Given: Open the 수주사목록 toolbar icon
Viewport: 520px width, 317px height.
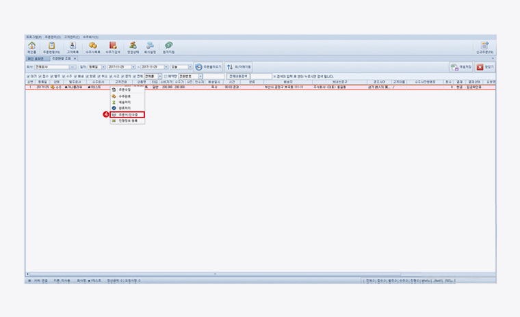Looking at the screenshot, I should (x=93, y=46).
